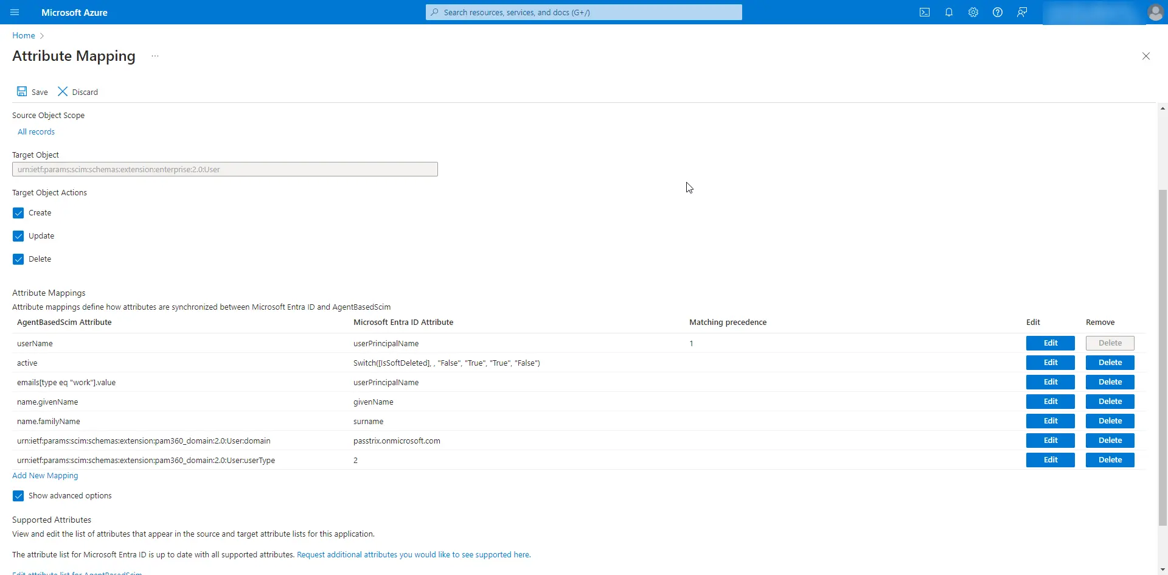Screen dimensions: 1168x575
Task: Click the Target Object field
Action: point(225,169)
